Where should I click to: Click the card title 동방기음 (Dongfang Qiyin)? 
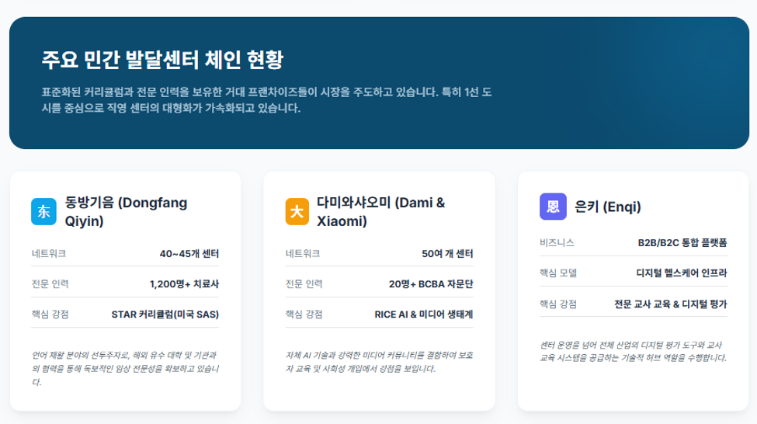(126, 211)
